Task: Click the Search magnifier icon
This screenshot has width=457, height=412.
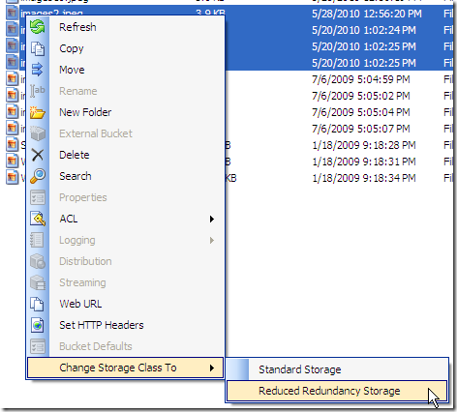Action: tap(38, 176)
